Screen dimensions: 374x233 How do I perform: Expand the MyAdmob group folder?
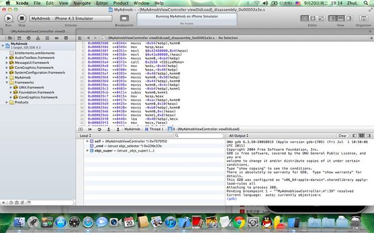7,77
